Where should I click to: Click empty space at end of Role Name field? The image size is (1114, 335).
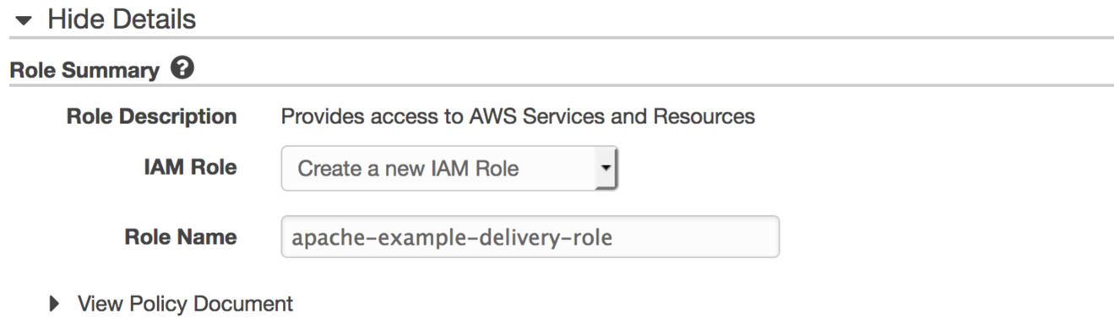pyautogui.click(x=697, y=237)
